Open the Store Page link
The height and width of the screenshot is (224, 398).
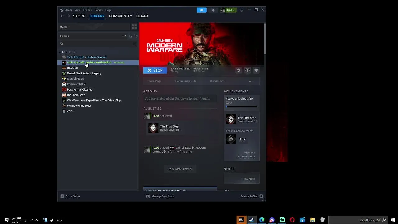155,81
